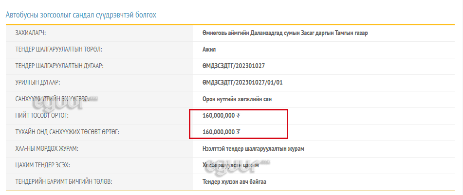The width and height of the screenshot is (463, 195).
Task: Click invitation number ӨМДЗСЗДТГ/202301027/01/01
Action: [242, 83]
